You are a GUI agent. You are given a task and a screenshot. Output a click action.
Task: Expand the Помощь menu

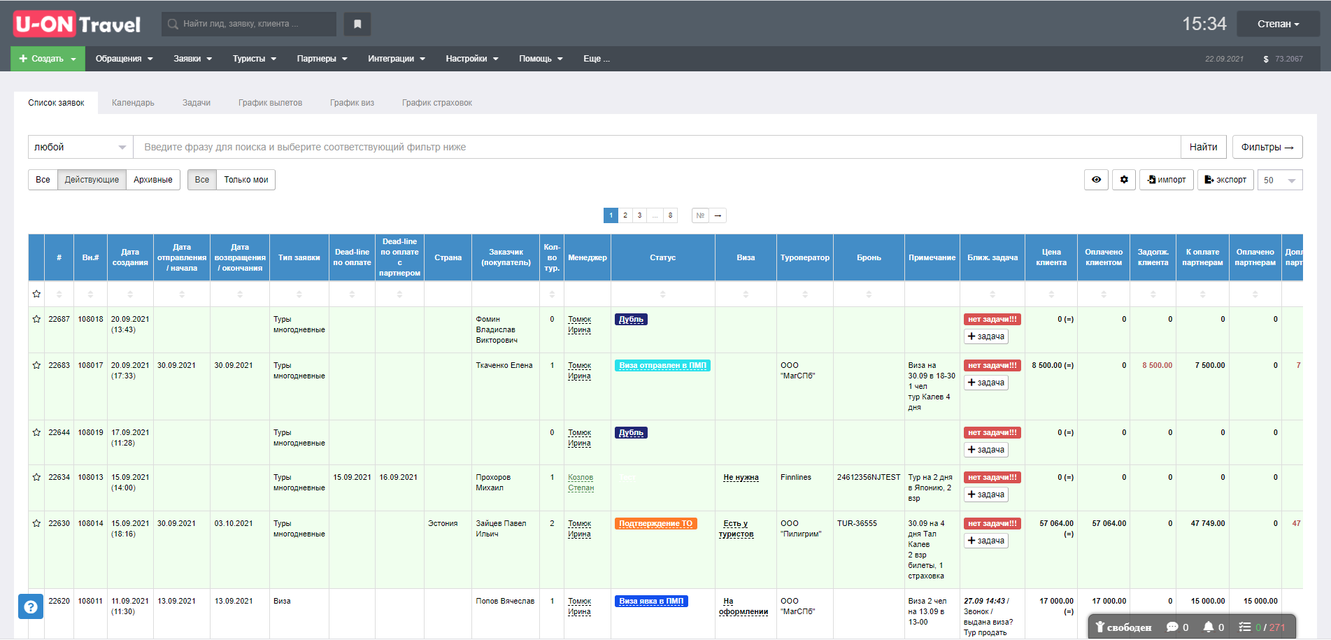[541, 59]
